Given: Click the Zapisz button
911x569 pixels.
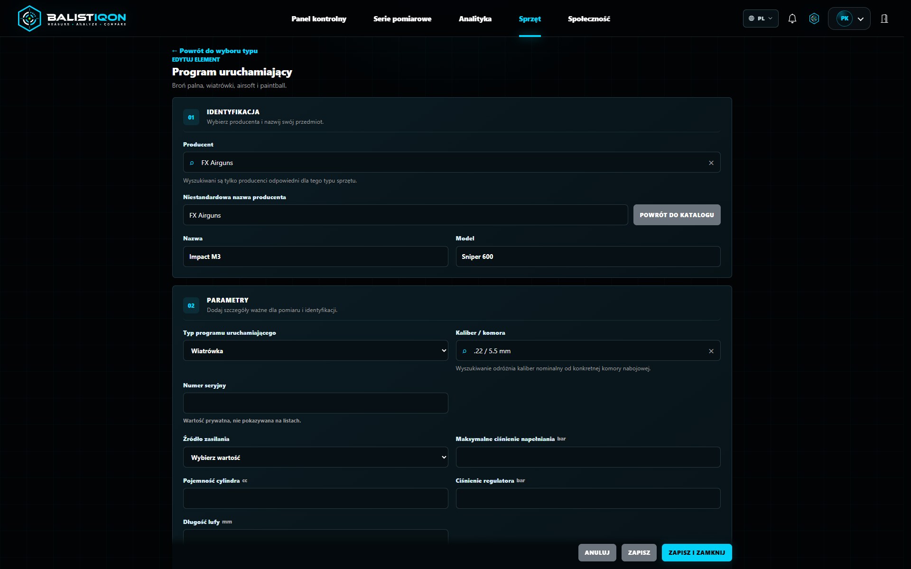Looking at the screenshot, I should [x=639, y=552].
